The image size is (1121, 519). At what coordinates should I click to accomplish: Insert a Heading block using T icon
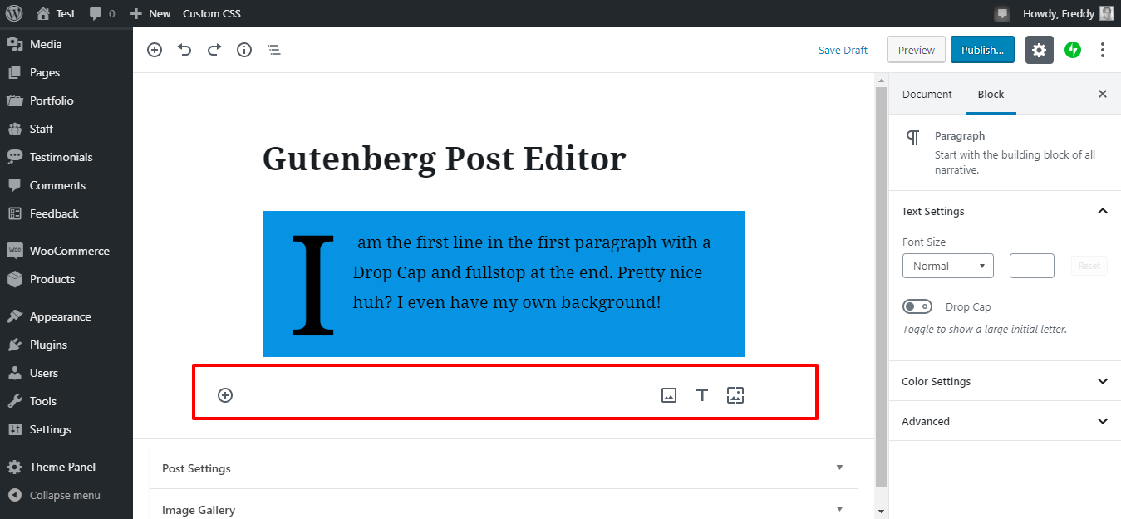[x=702, y=395]
